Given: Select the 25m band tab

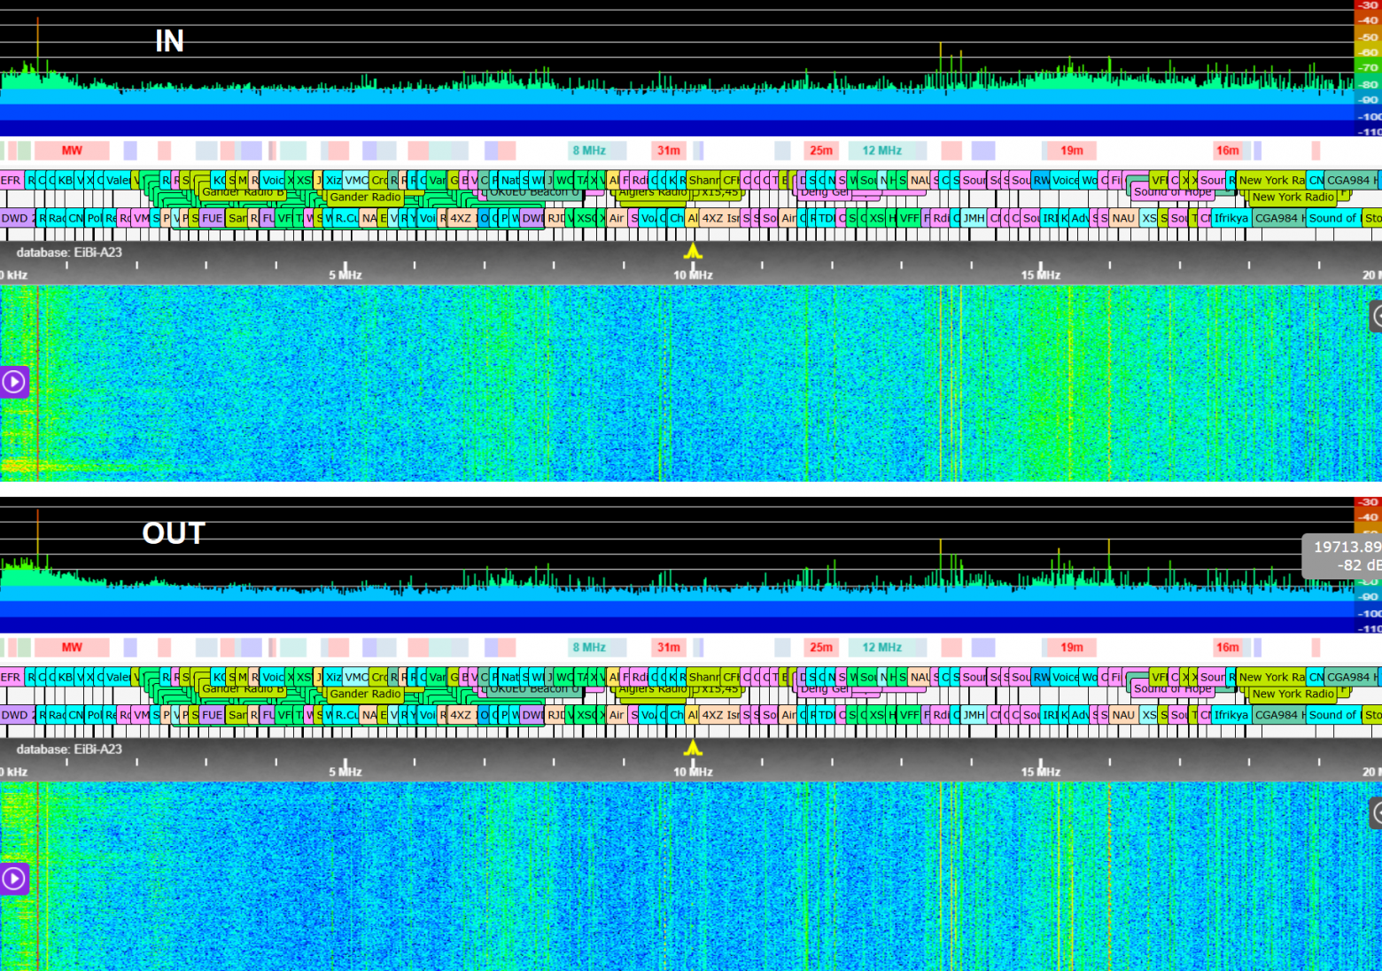Looking at the screenshot, I should click(x=821, y=151).
